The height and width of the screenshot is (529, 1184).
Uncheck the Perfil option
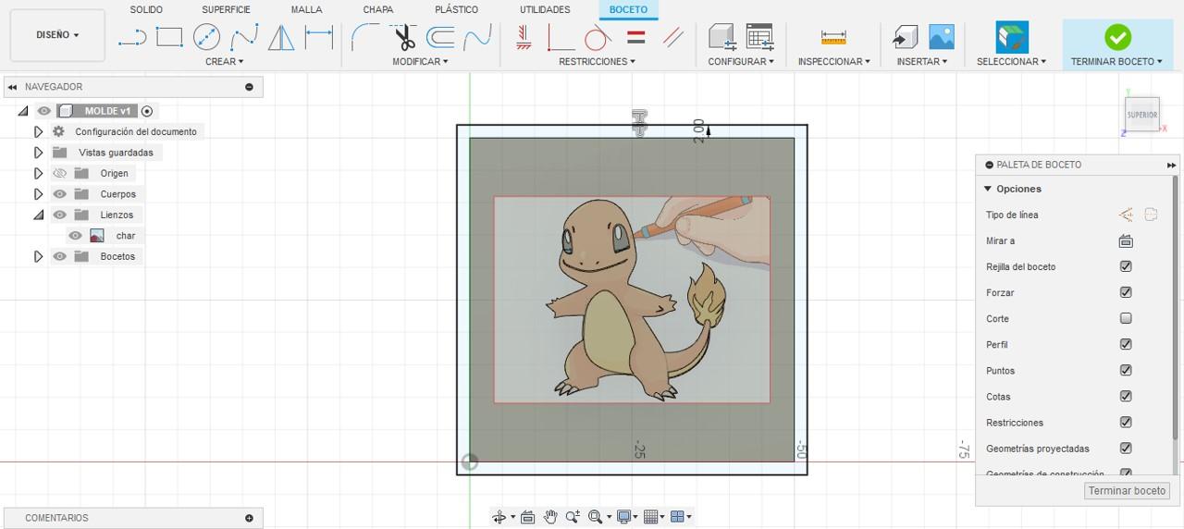tap(1126, 344)
